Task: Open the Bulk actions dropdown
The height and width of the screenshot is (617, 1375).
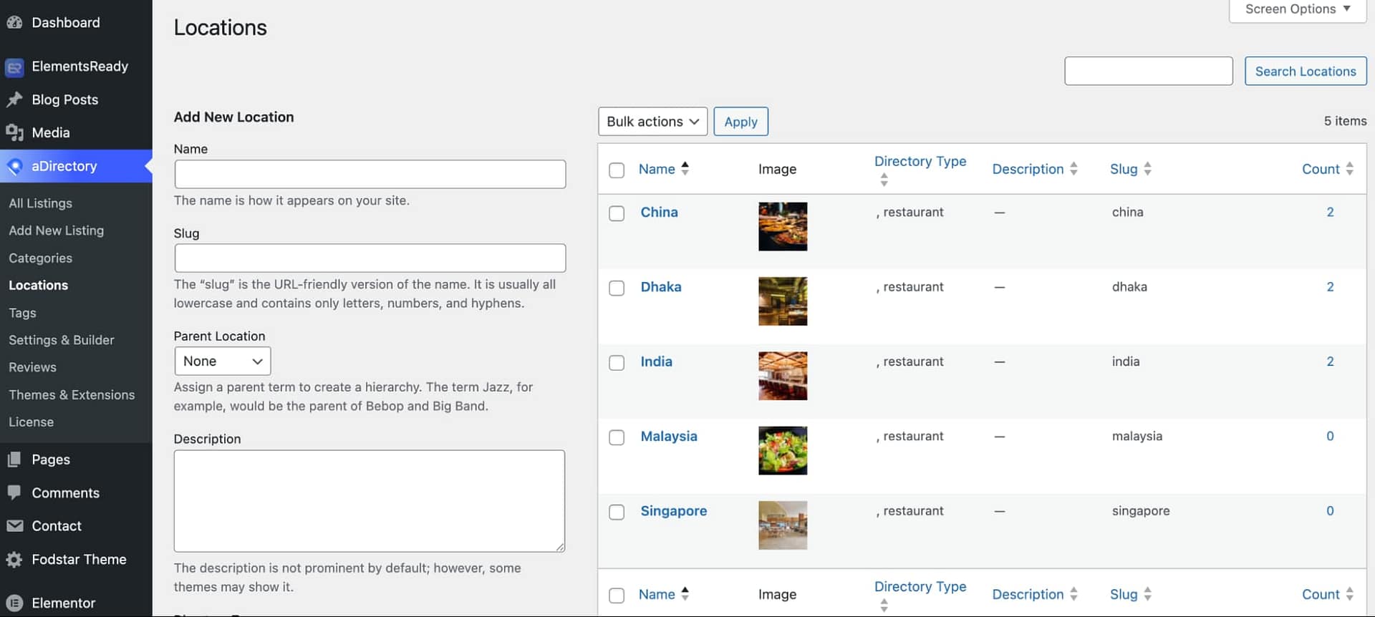Action: tap(652, 122)
